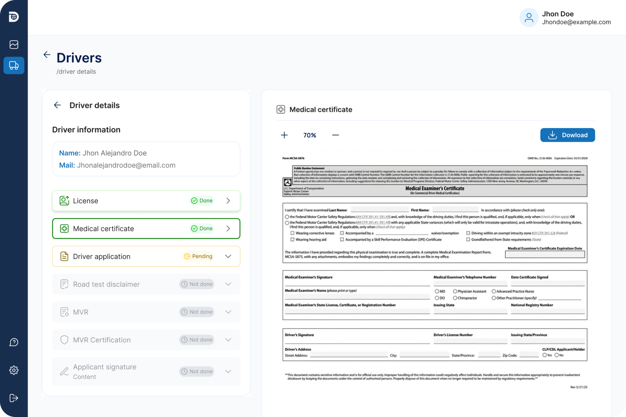The height and width of the screenshot is (417, 626).
Task: Go back using Driver details arrow
Action: pos(57,105)
